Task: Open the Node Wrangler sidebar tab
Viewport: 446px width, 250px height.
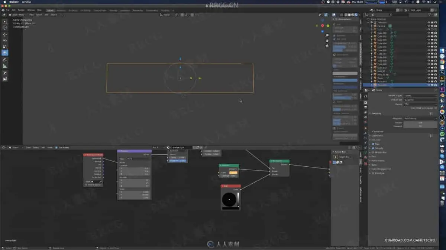Action: click(x=360, y=194)
